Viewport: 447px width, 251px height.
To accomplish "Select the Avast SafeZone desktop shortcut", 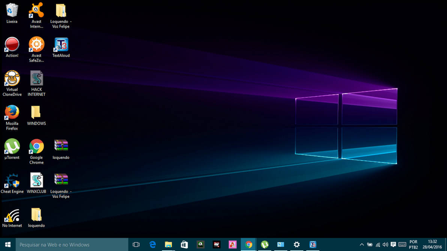I will [x=36, y=49].
